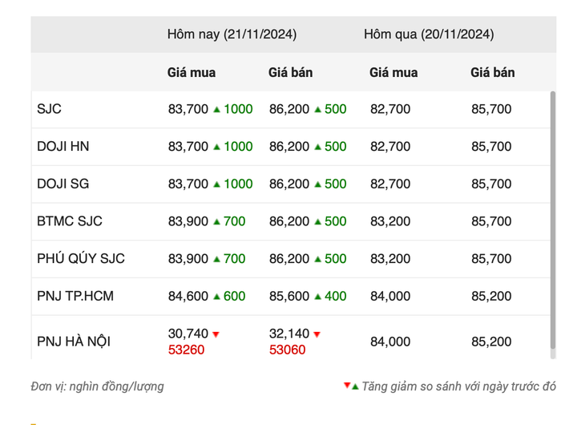
Task: Click DOJI HN yesterday's buy price 82,700
Action: [390, 147]
